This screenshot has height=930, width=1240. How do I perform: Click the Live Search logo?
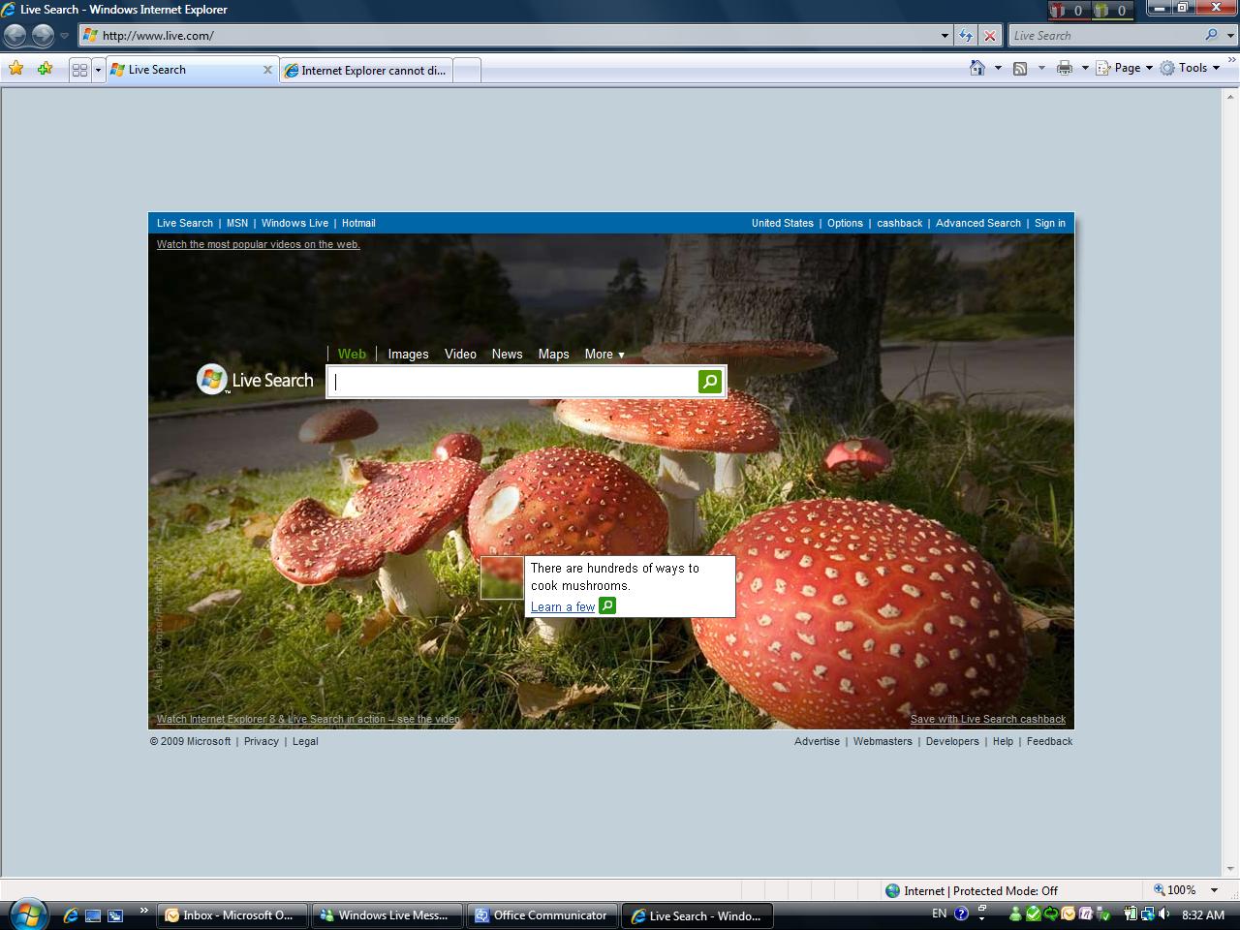coord(256,380)
